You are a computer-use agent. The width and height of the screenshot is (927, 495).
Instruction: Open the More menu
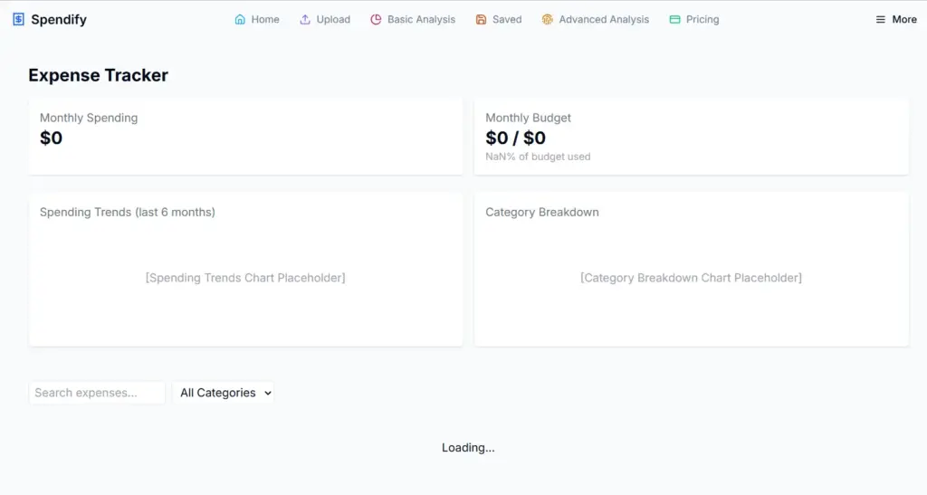click(896, 20)
